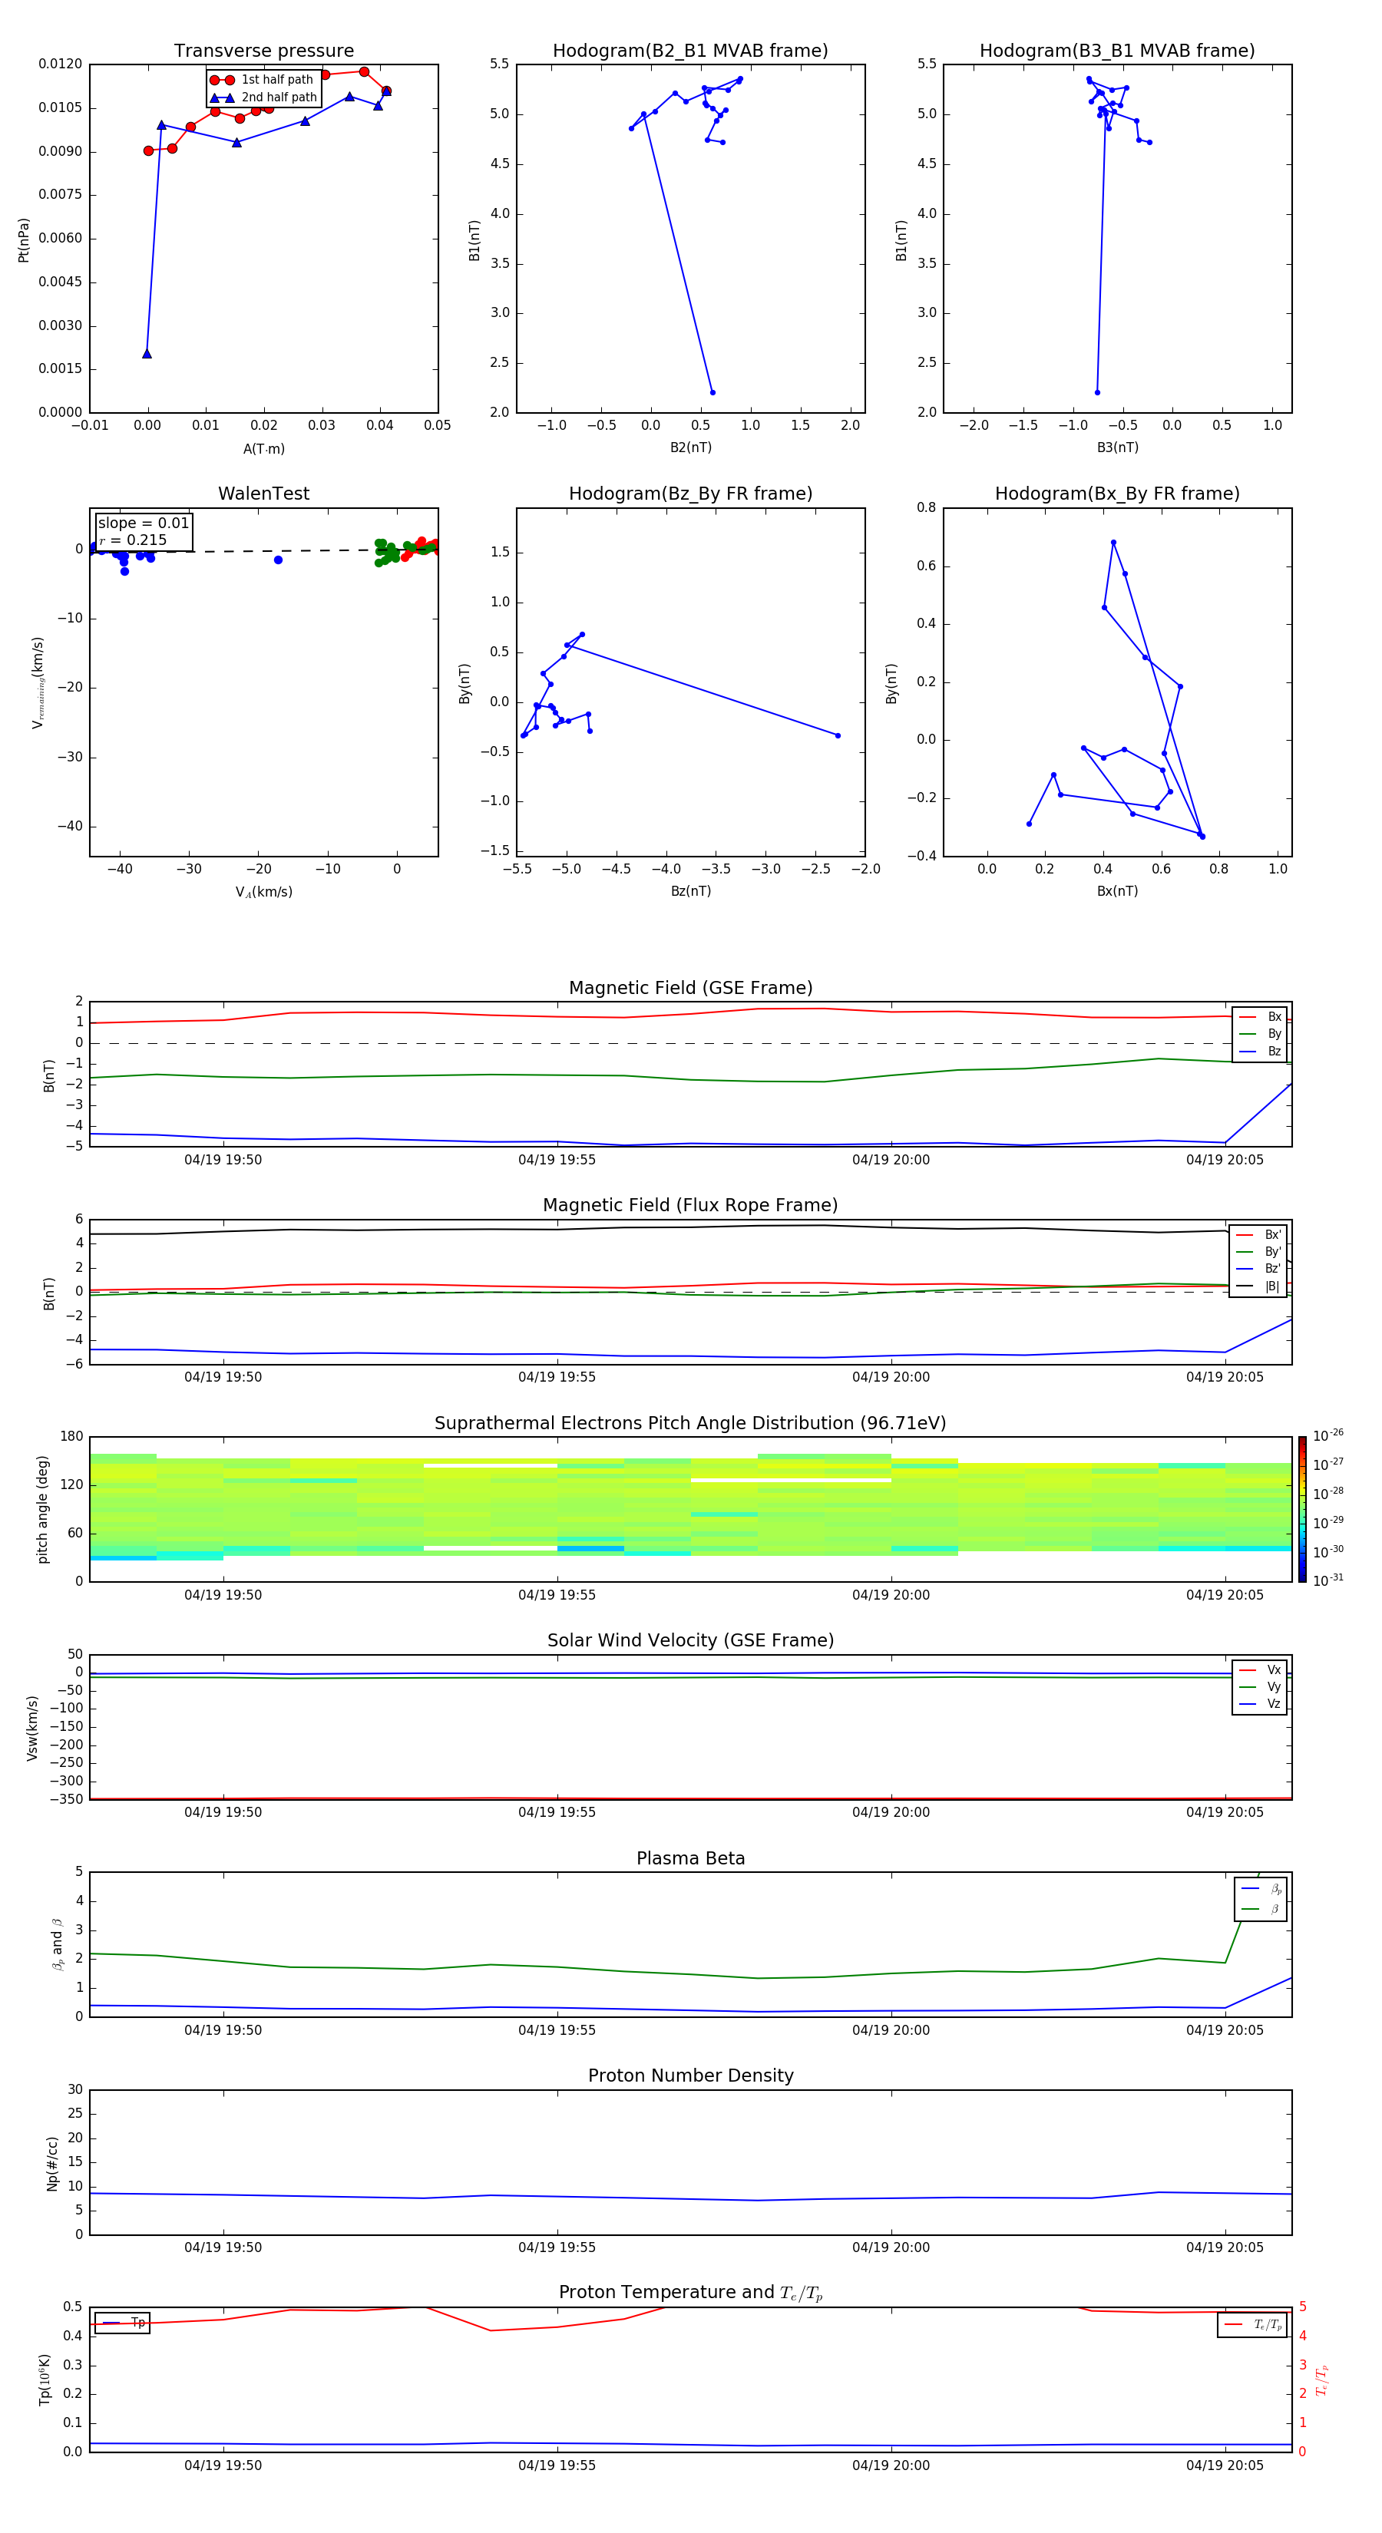The width and height of the screenshot is (1382, 2533).
Task: Select "Bz'" in the Flux Rope legend
Action: [1259, 1269]
